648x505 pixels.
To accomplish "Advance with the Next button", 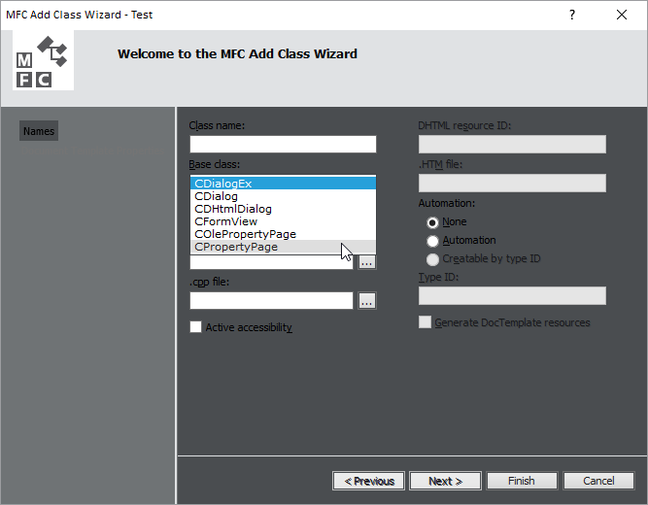I will 446,481.
